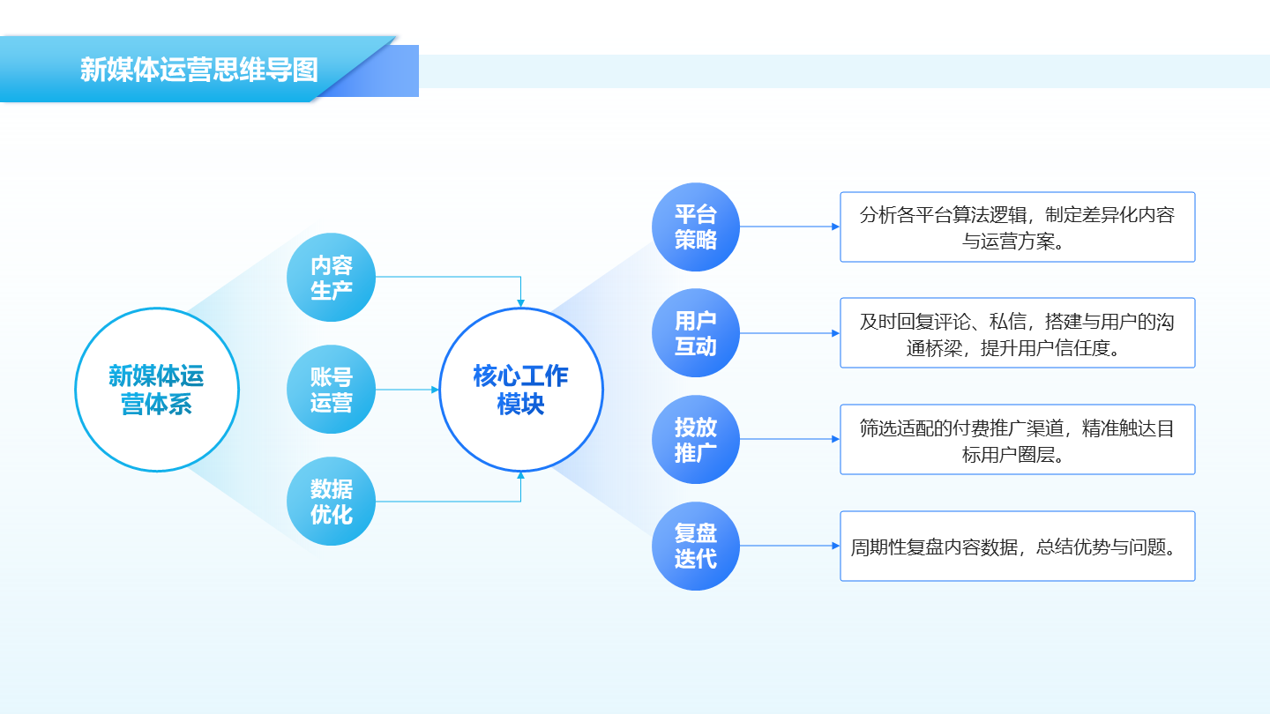
Task: Click the 复盘迭代 circle node
Action: click(x=696, y=546)
